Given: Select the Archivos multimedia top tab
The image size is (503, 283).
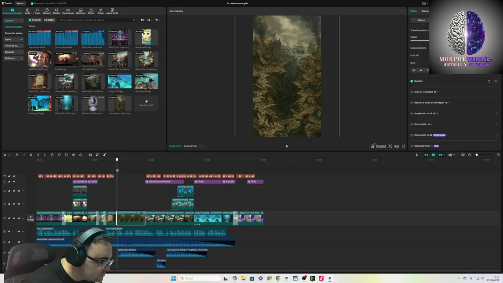Looking at the screenshot, I should coord(12,11).
